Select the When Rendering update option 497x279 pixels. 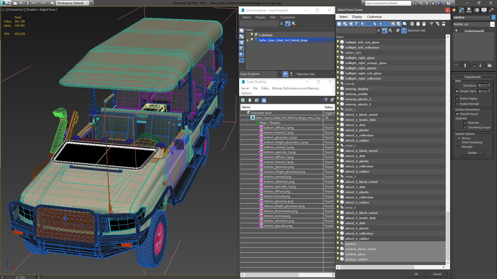(x=459, y=142)
